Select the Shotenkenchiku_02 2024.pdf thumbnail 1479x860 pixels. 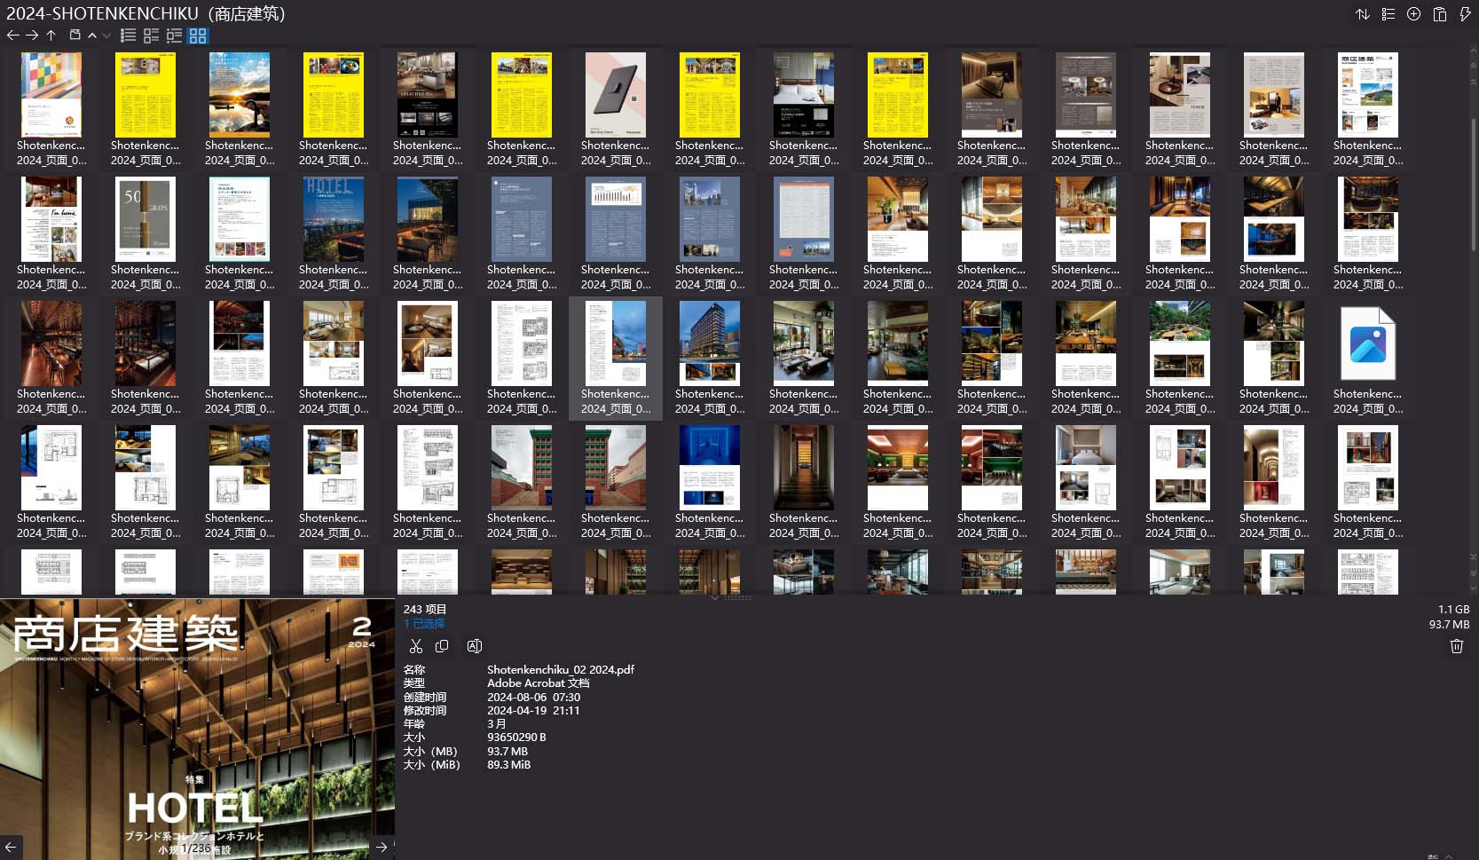615,359
